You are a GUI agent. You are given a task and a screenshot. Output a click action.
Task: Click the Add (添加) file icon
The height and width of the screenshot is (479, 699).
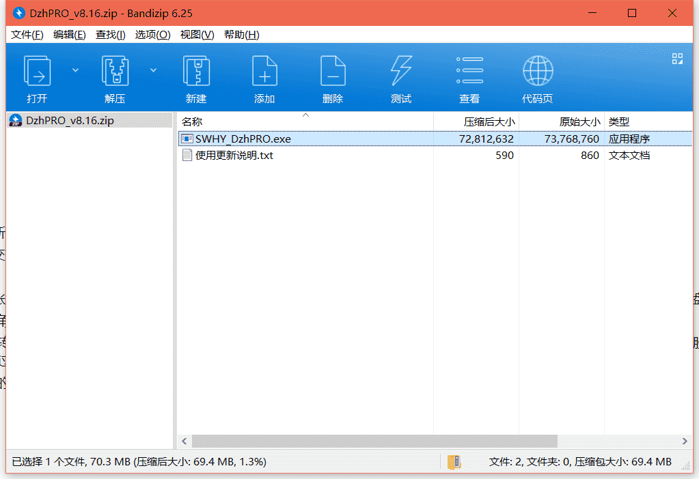pos(264,71)
